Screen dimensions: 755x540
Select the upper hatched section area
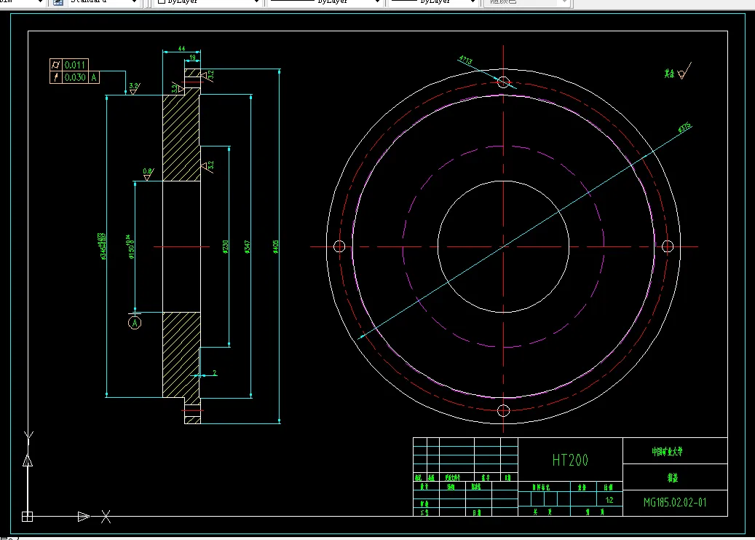(181, 138)
